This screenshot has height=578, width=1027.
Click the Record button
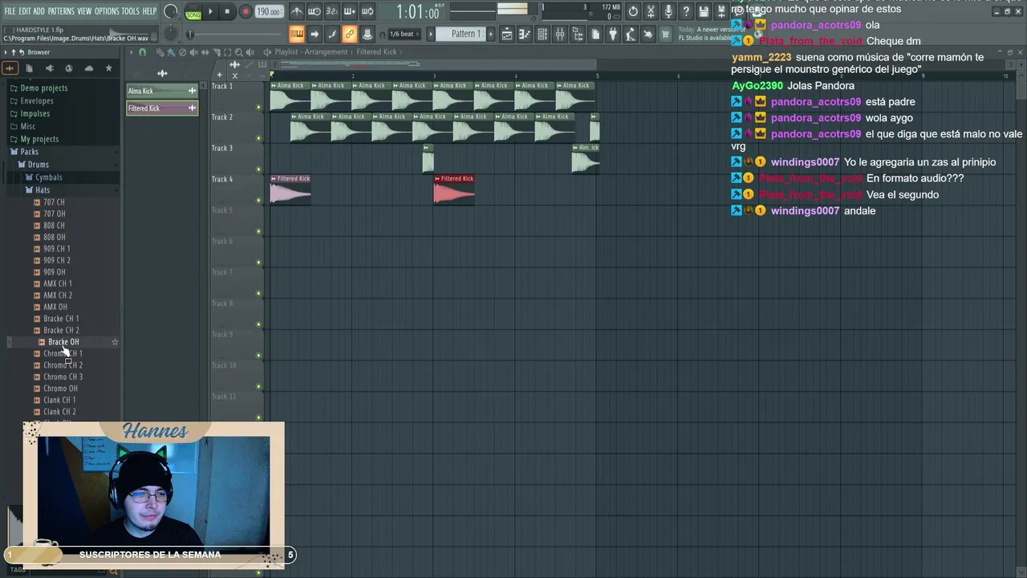(x=245, y=12)
